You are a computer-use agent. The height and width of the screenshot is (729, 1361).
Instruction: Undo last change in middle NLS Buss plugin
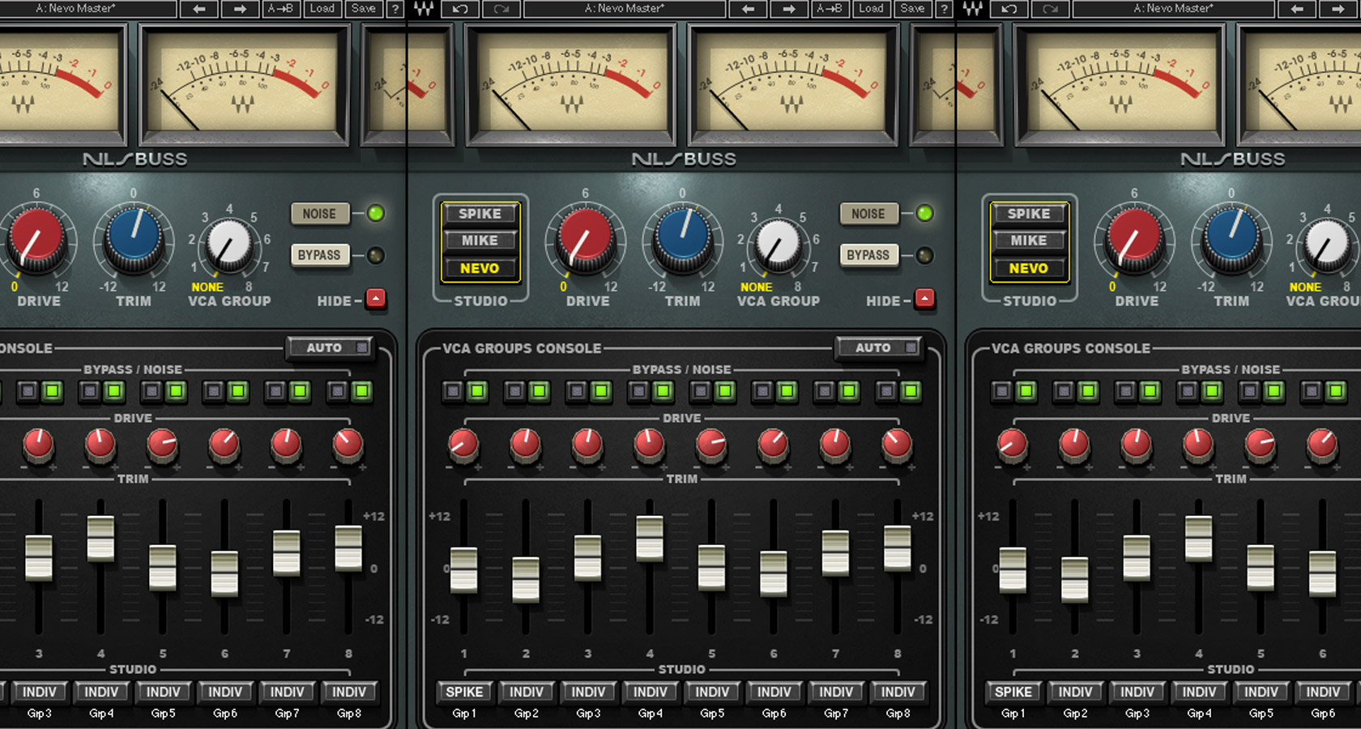pos(460,9)
